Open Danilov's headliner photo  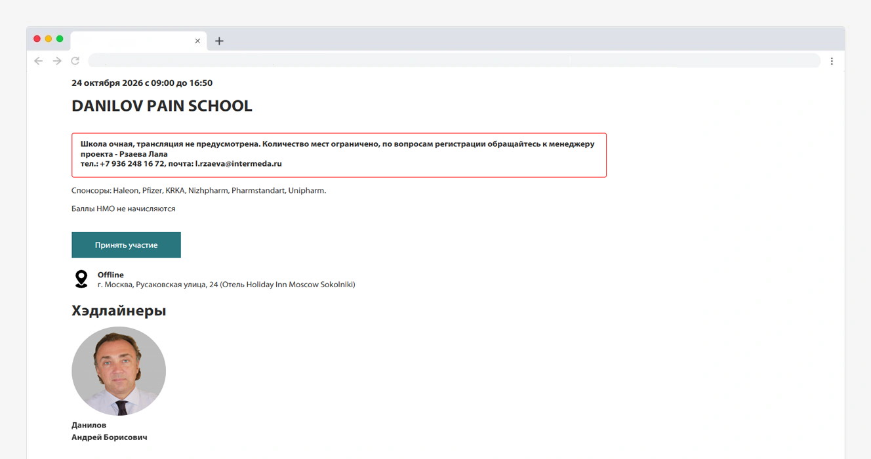click(x=119, y=371)
